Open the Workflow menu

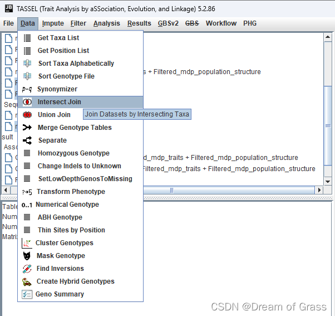[221, 23]
